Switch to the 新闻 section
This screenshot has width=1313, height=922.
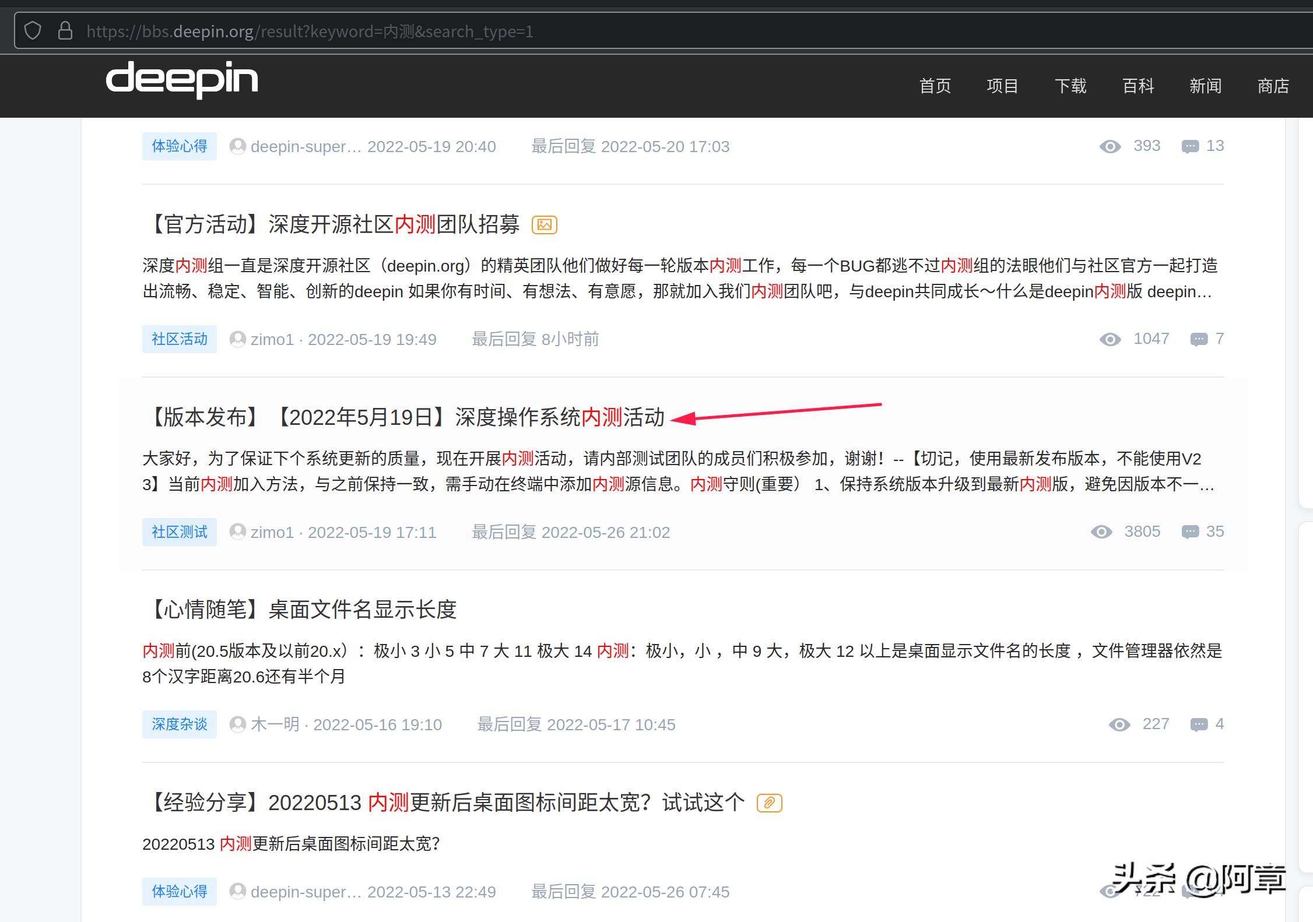click(x=1205, y=86)
